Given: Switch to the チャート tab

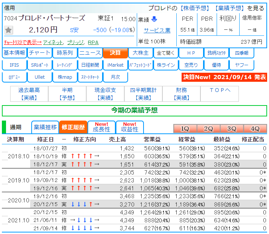Looking at the screenshot, I should point(40,53).
